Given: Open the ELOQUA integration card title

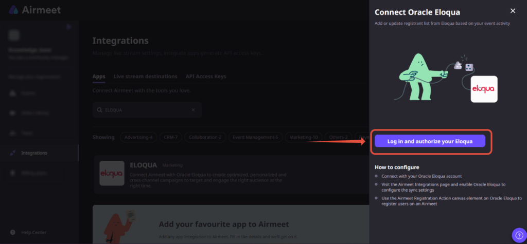Looking at the screenshot, I should pyautogui.click(x=143, y=165).
